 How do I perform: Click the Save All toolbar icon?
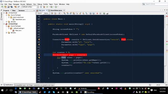(x=12, y=7)
